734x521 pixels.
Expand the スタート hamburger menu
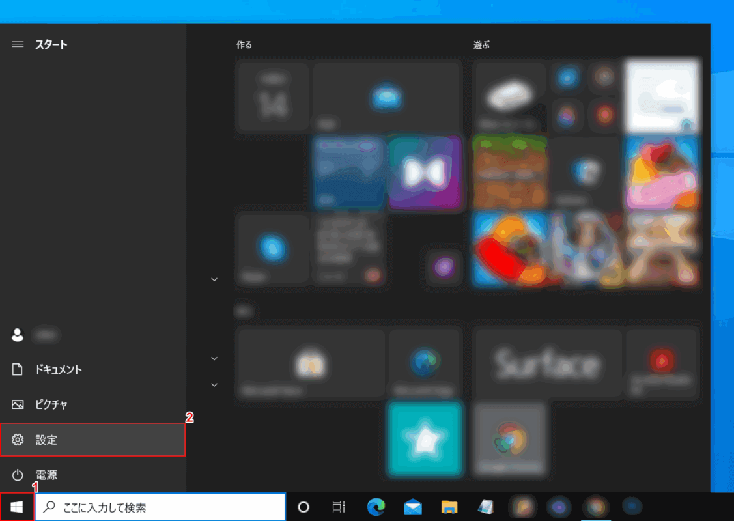tap(18, 44)
